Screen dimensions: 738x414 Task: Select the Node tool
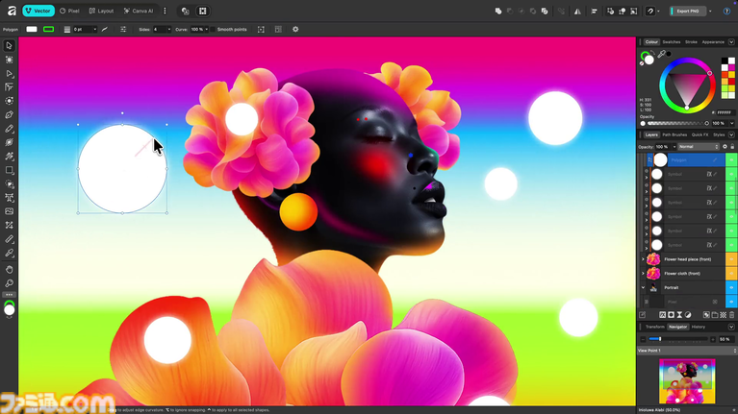[10, 73]
